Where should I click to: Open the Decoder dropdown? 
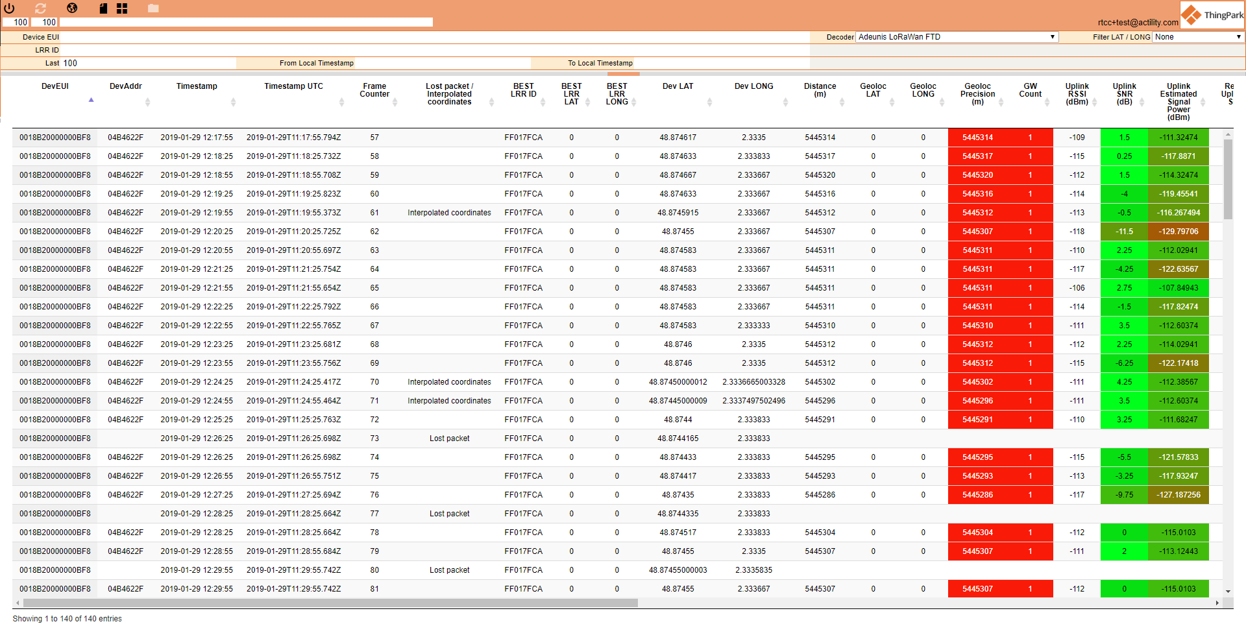click(957, 37)
